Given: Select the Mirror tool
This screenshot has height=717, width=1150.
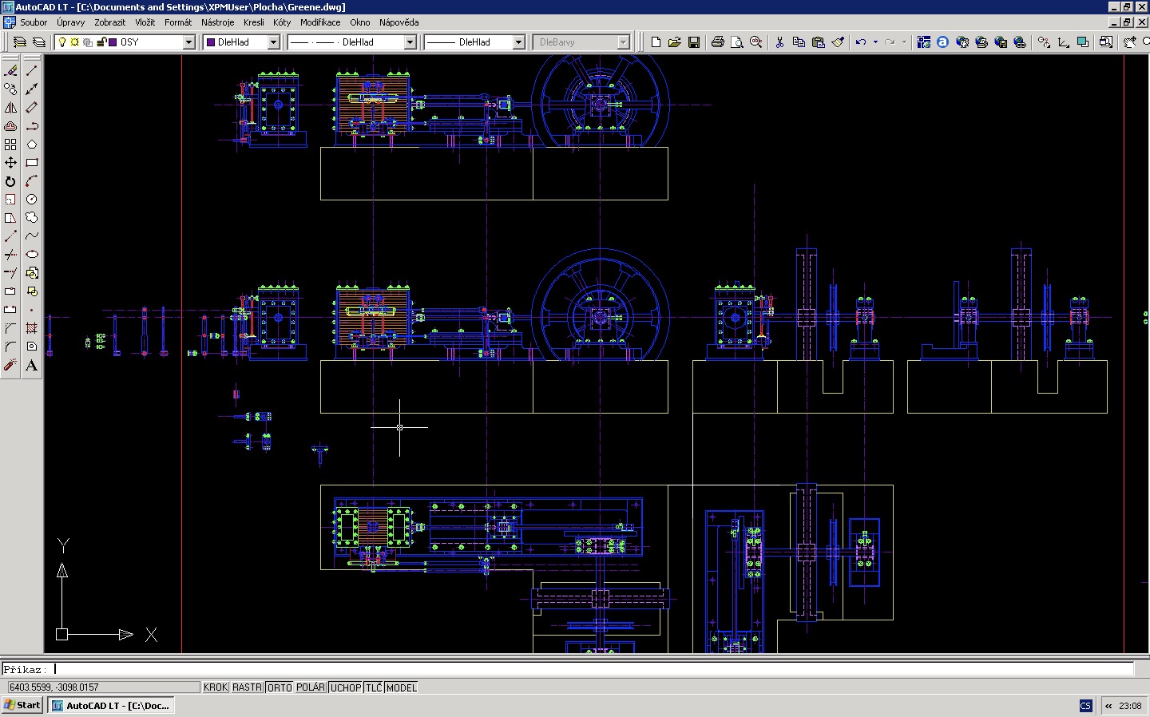Looking at the screenshot, I should (x=10, y=107).
